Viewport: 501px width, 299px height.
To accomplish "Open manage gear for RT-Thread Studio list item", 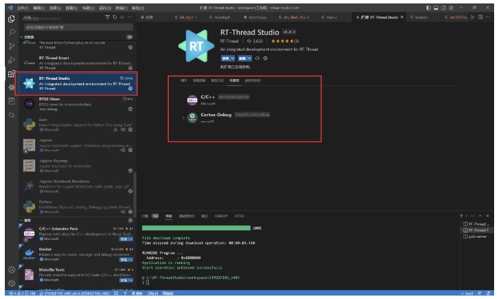I will click(x=130, y=89).
